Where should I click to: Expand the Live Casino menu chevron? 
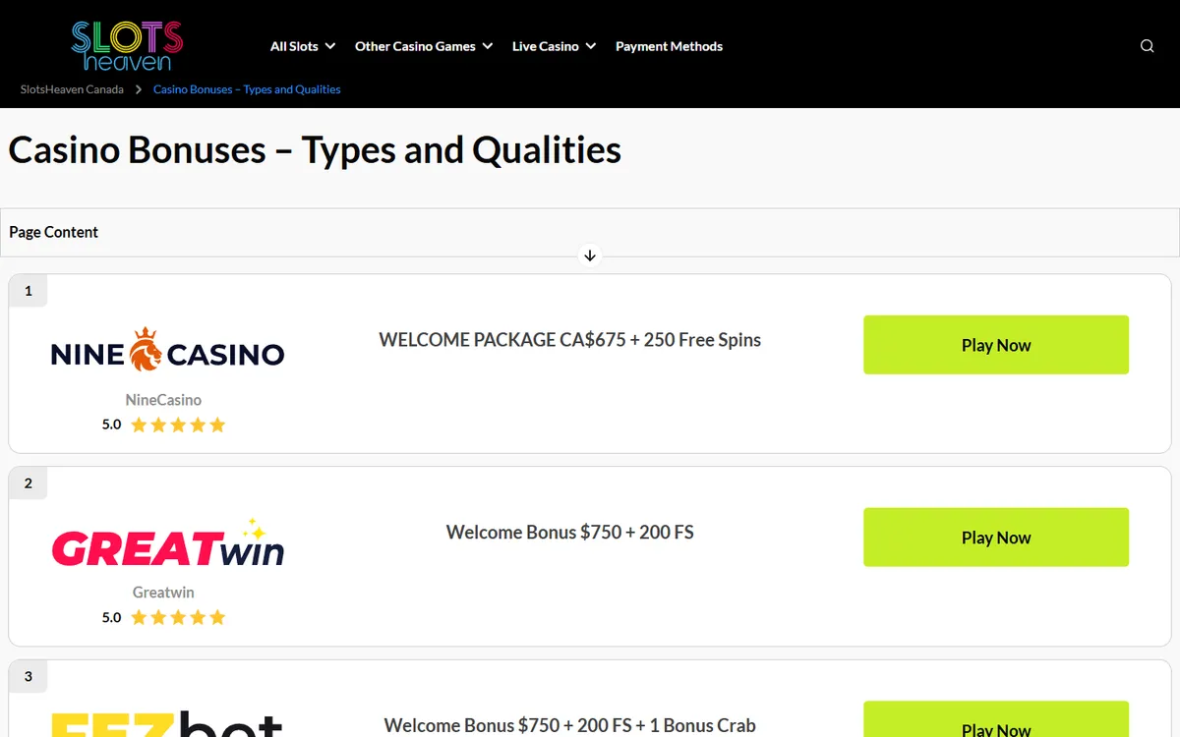pyautogui.click(x=591, y=46)
